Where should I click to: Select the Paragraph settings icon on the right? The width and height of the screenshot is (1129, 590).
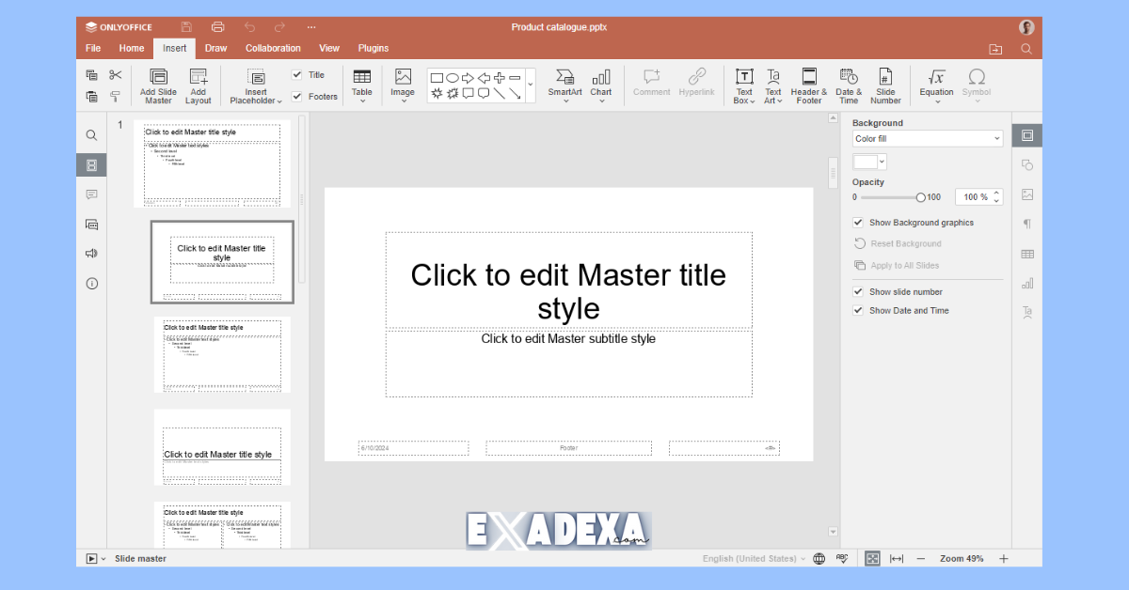(x=1026, y=224)
